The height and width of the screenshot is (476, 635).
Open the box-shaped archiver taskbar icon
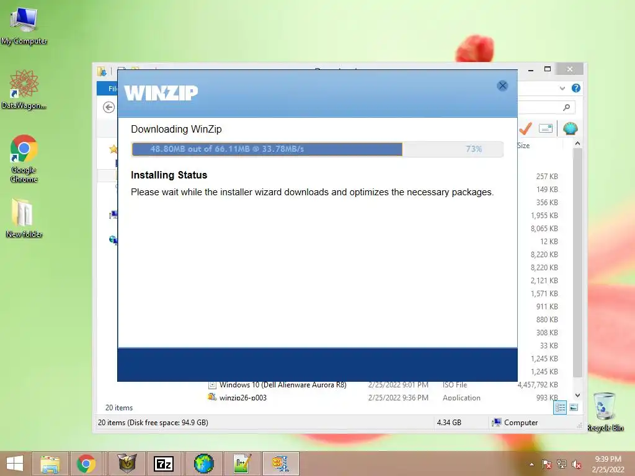pyautogui.click(x=127, y=464)
